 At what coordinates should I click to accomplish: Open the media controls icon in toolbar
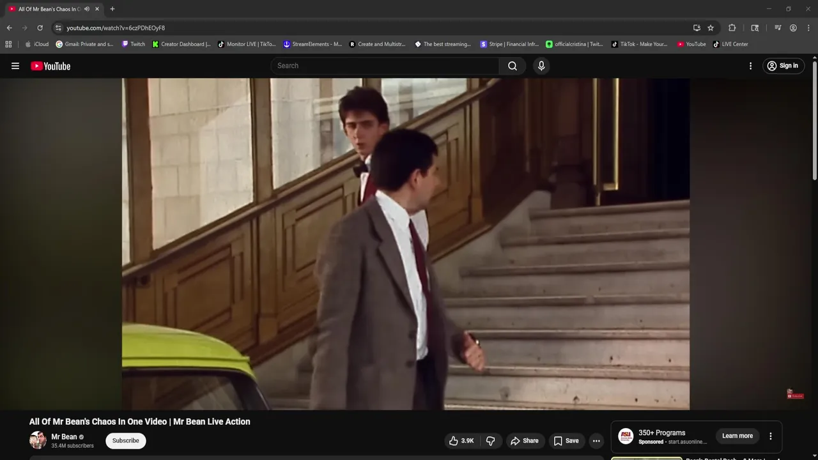778,28
